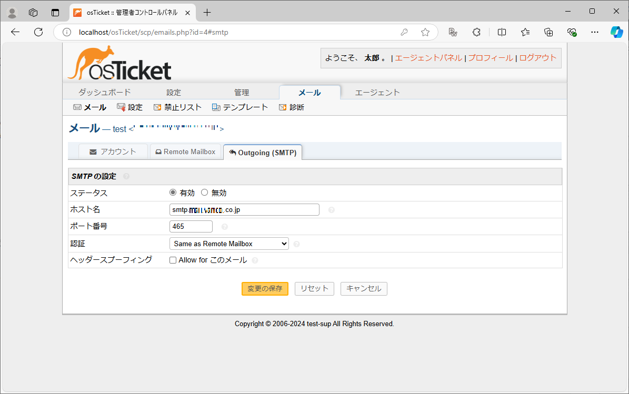Open the エージェント tab
629x394 pixels.
click(378, 92)
